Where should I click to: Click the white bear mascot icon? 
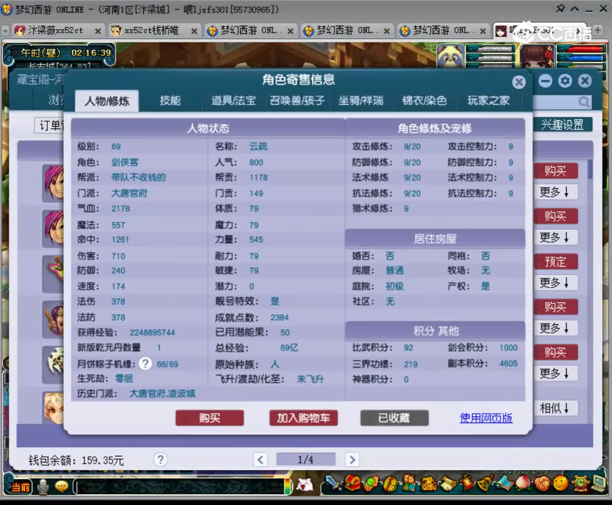click(305, 485)
